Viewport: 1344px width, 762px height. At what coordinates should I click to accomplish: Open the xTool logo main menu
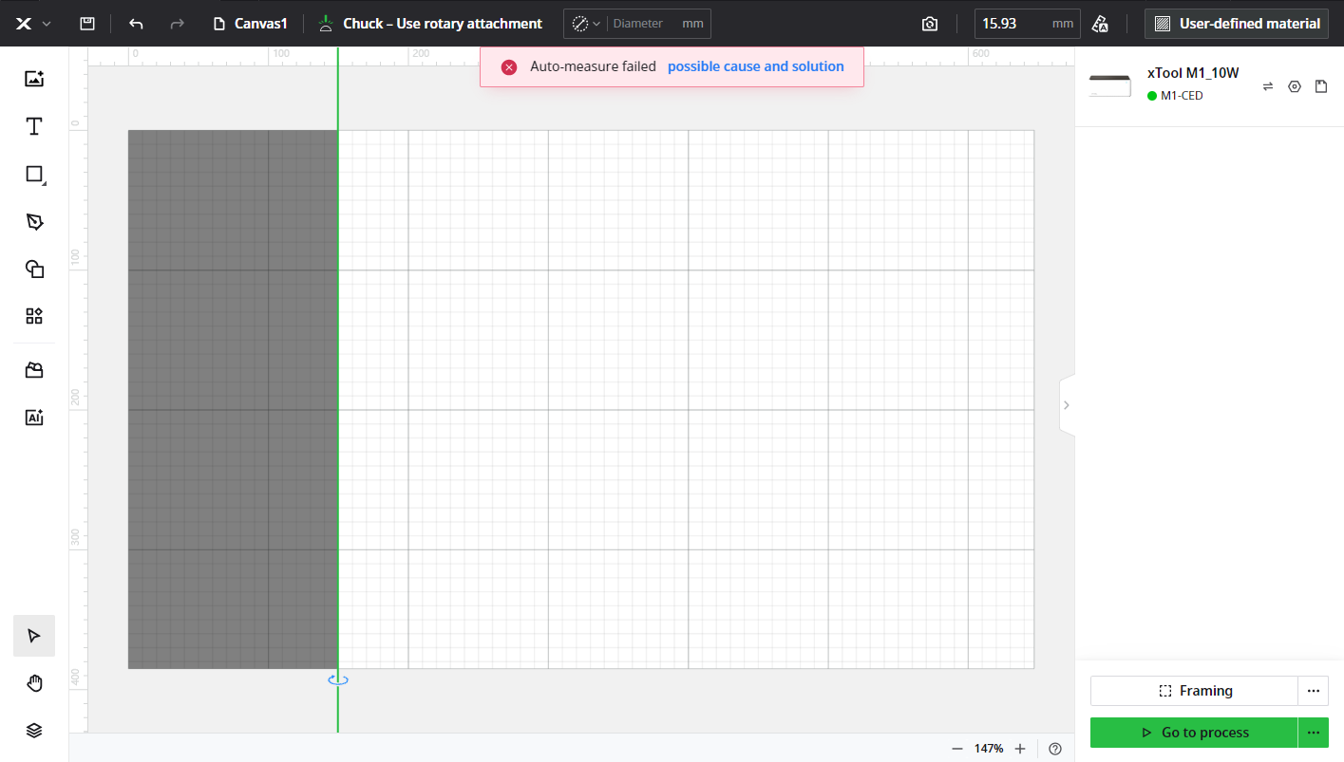click(33, 24)
